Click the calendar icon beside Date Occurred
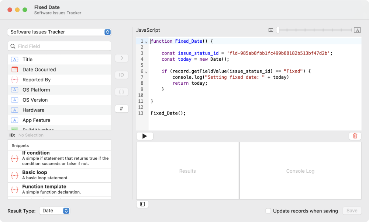This screenshot has width=369, height=222. tap(14, 70)
